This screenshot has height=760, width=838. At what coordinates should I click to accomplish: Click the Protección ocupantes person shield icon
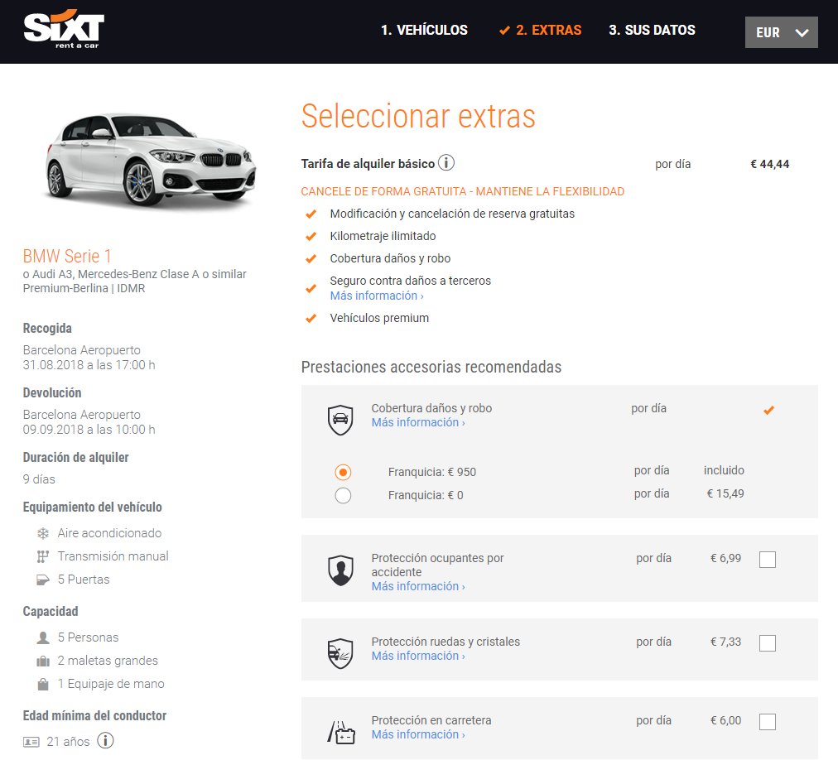(340, 570)
